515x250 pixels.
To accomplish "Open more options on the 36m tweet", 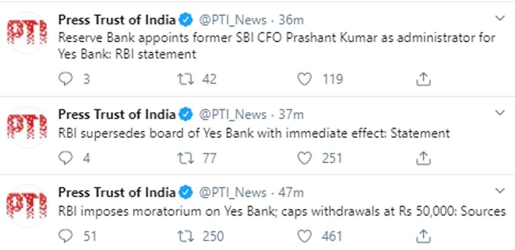I will coord(499,18).
